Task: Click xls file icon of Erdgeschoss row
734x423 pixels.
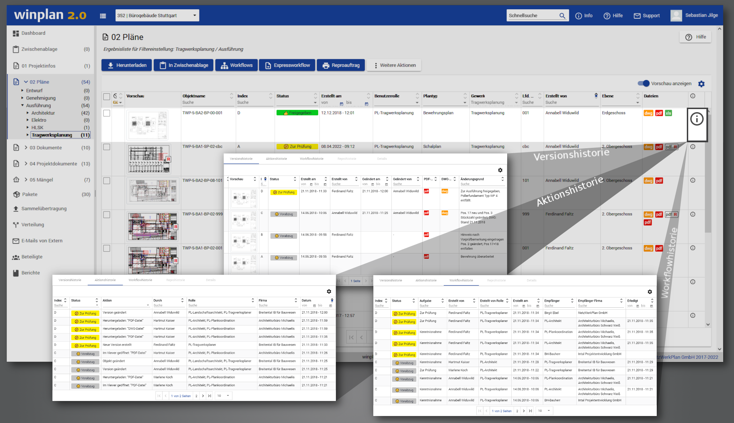Action: pos(668,113)
